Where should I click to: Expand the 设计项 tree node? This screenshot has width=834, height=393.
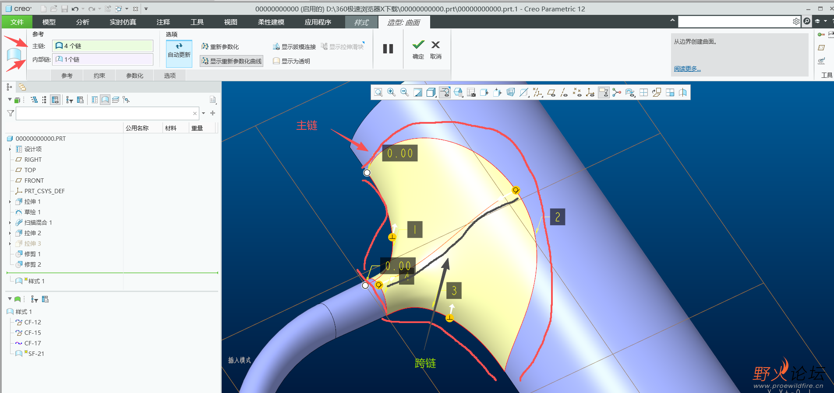(x=10, y=149)
